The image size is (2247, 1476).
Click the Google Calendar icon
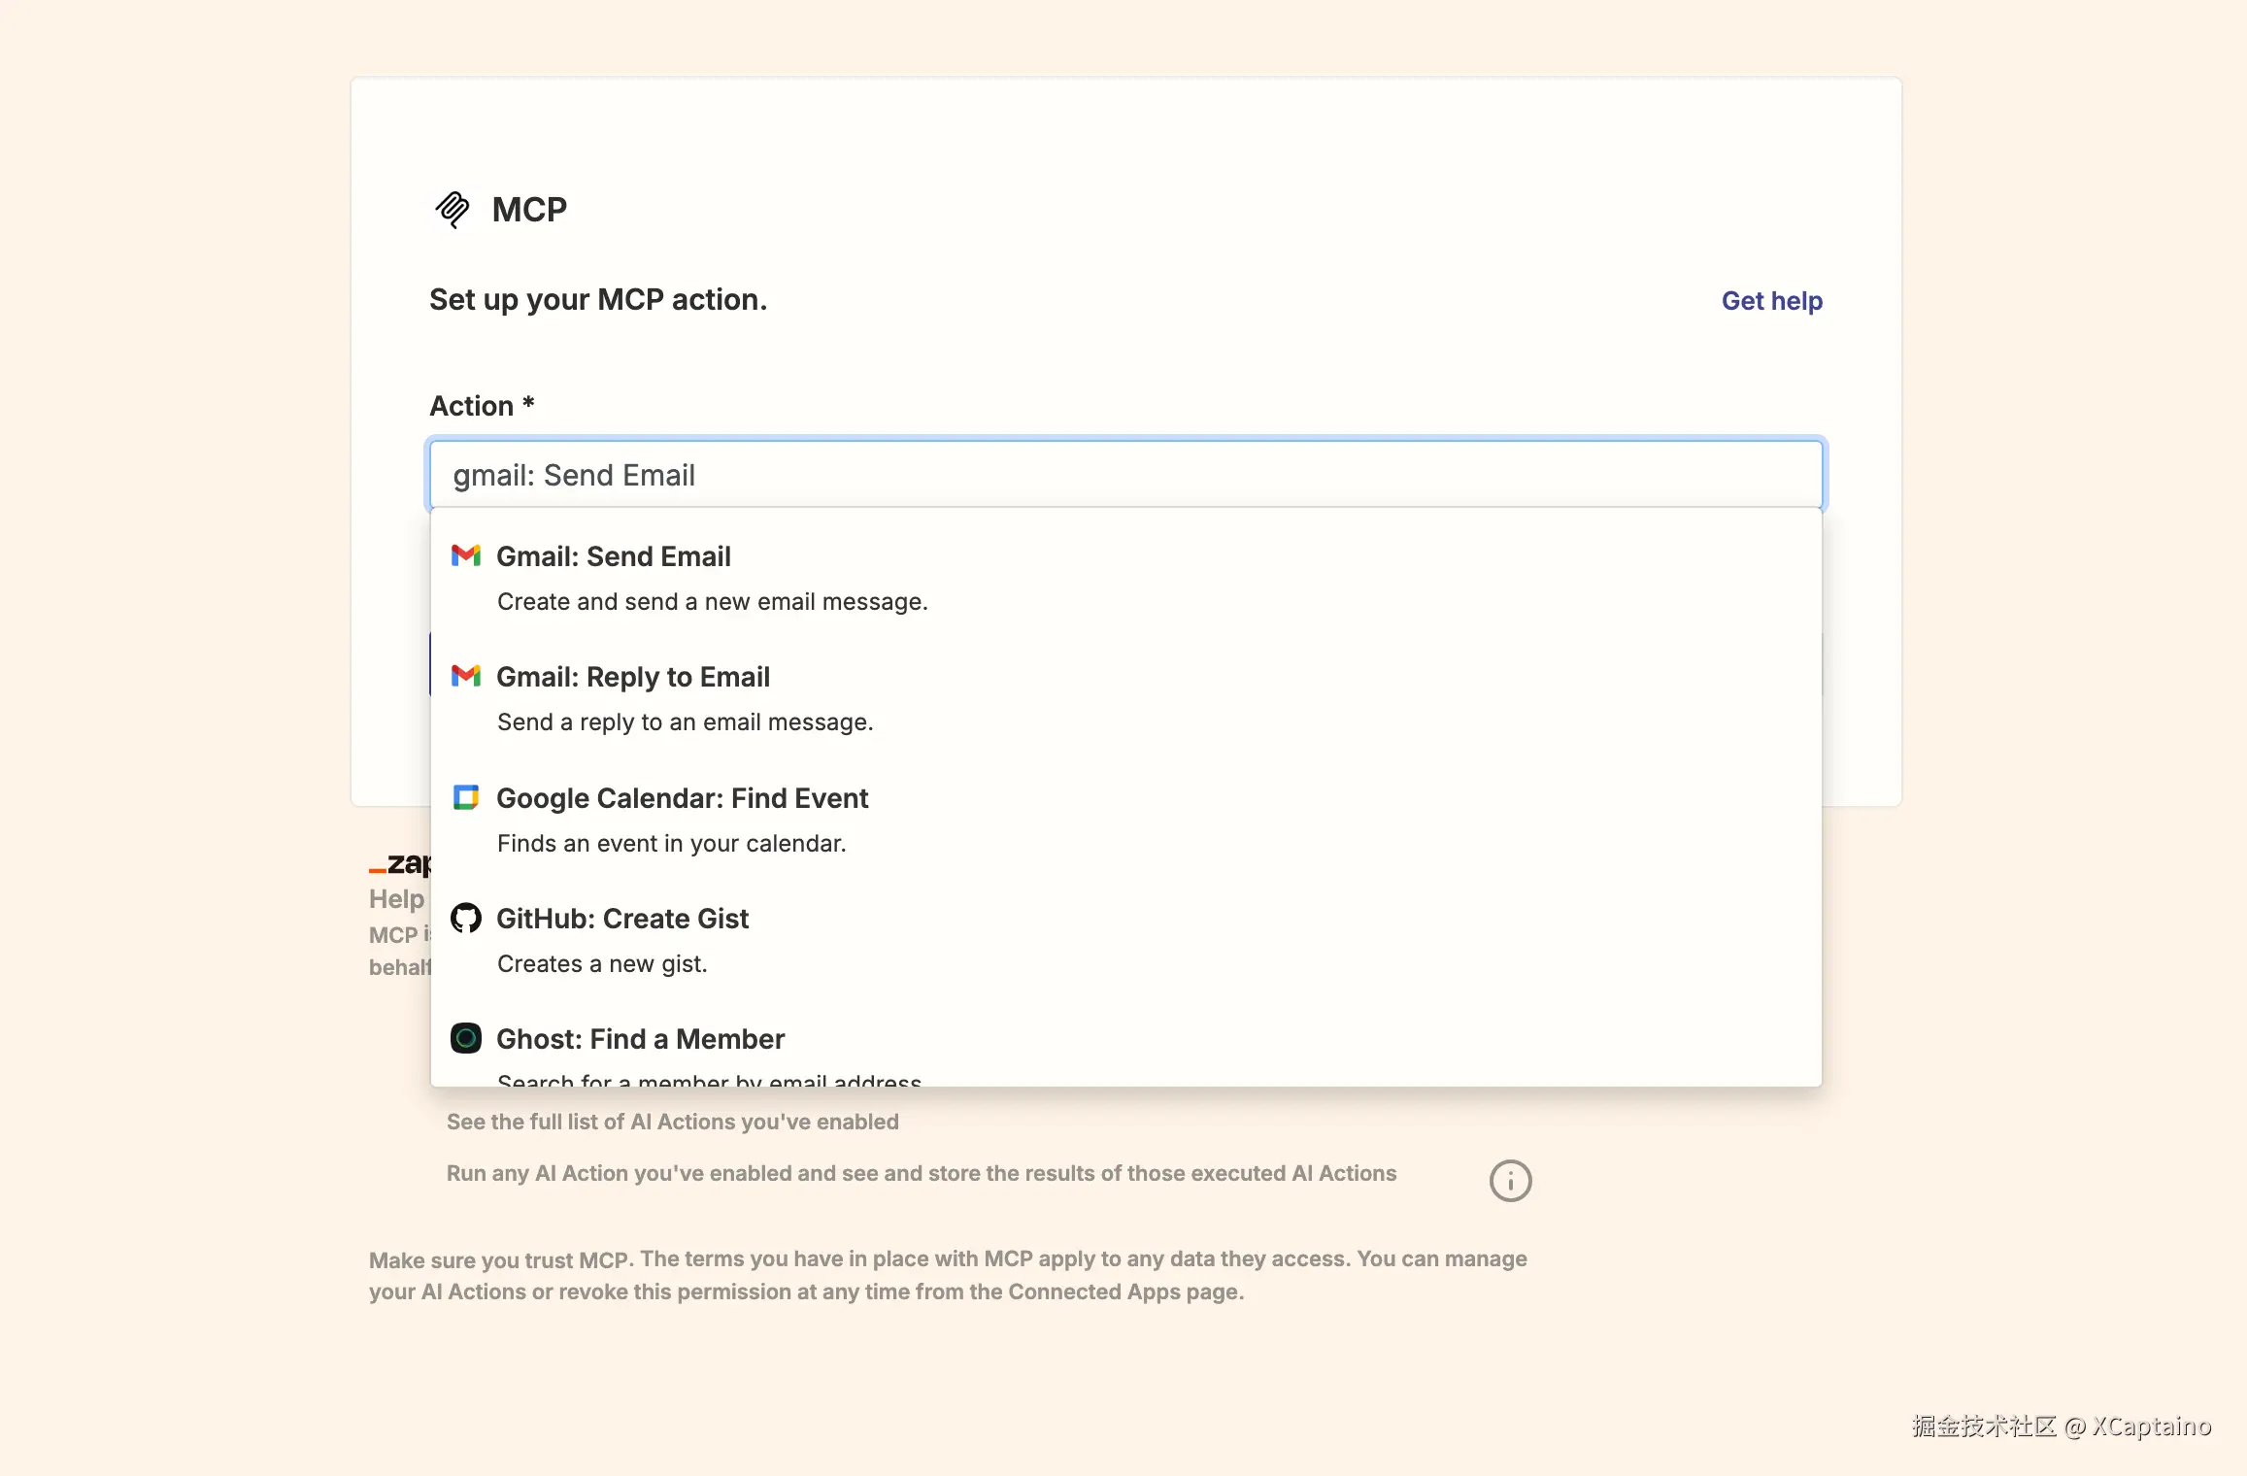(466, 797)
